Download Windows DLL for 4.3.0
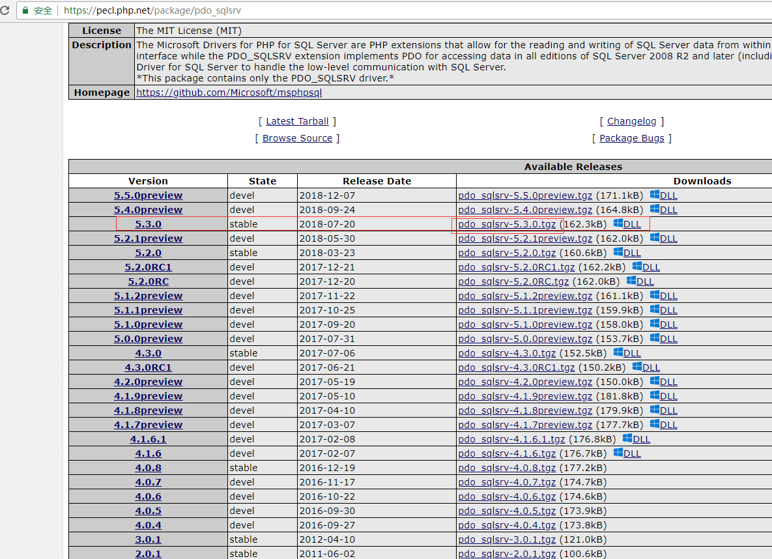 click(x=627, y=352)
